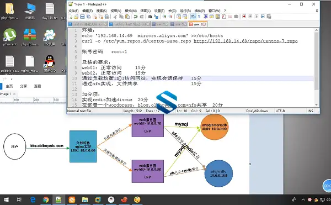Screen dimensions: 331x205
Task: Click the Dos\Windows line ending field
Action: click(257, 111)
